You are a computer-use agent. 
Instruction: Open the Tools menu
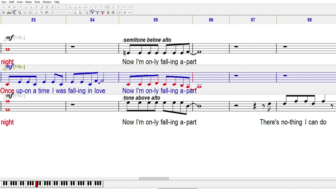tap(37, 2)
